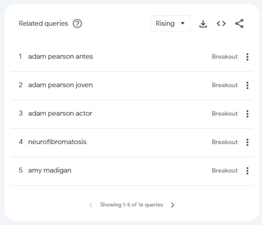
Task: Open options menu for adam pearson joven
Action: pyautogui.click(x=247, y=85)
